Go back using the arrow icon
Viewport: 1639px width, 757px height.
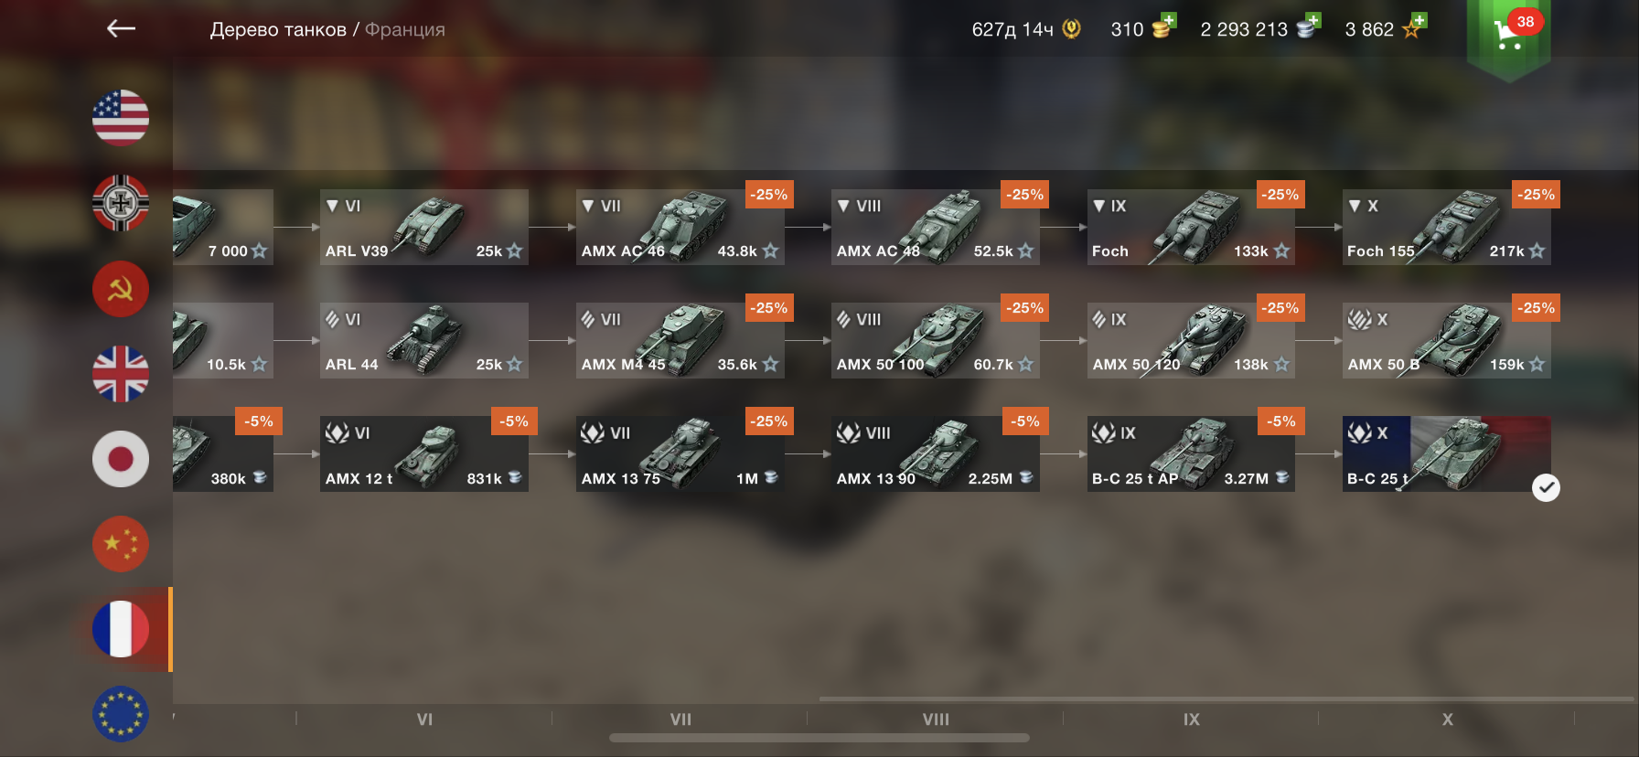tap(121, 29)
